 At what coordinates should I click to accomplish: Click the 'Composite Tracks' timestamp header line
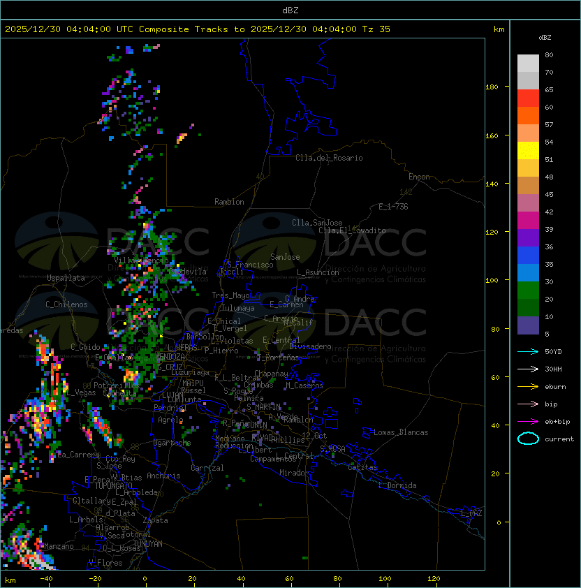point(198,29)
